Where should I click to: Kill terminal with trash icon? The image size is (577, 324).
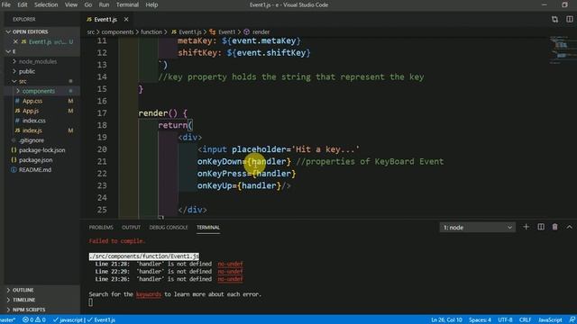[x=555, y=227]
